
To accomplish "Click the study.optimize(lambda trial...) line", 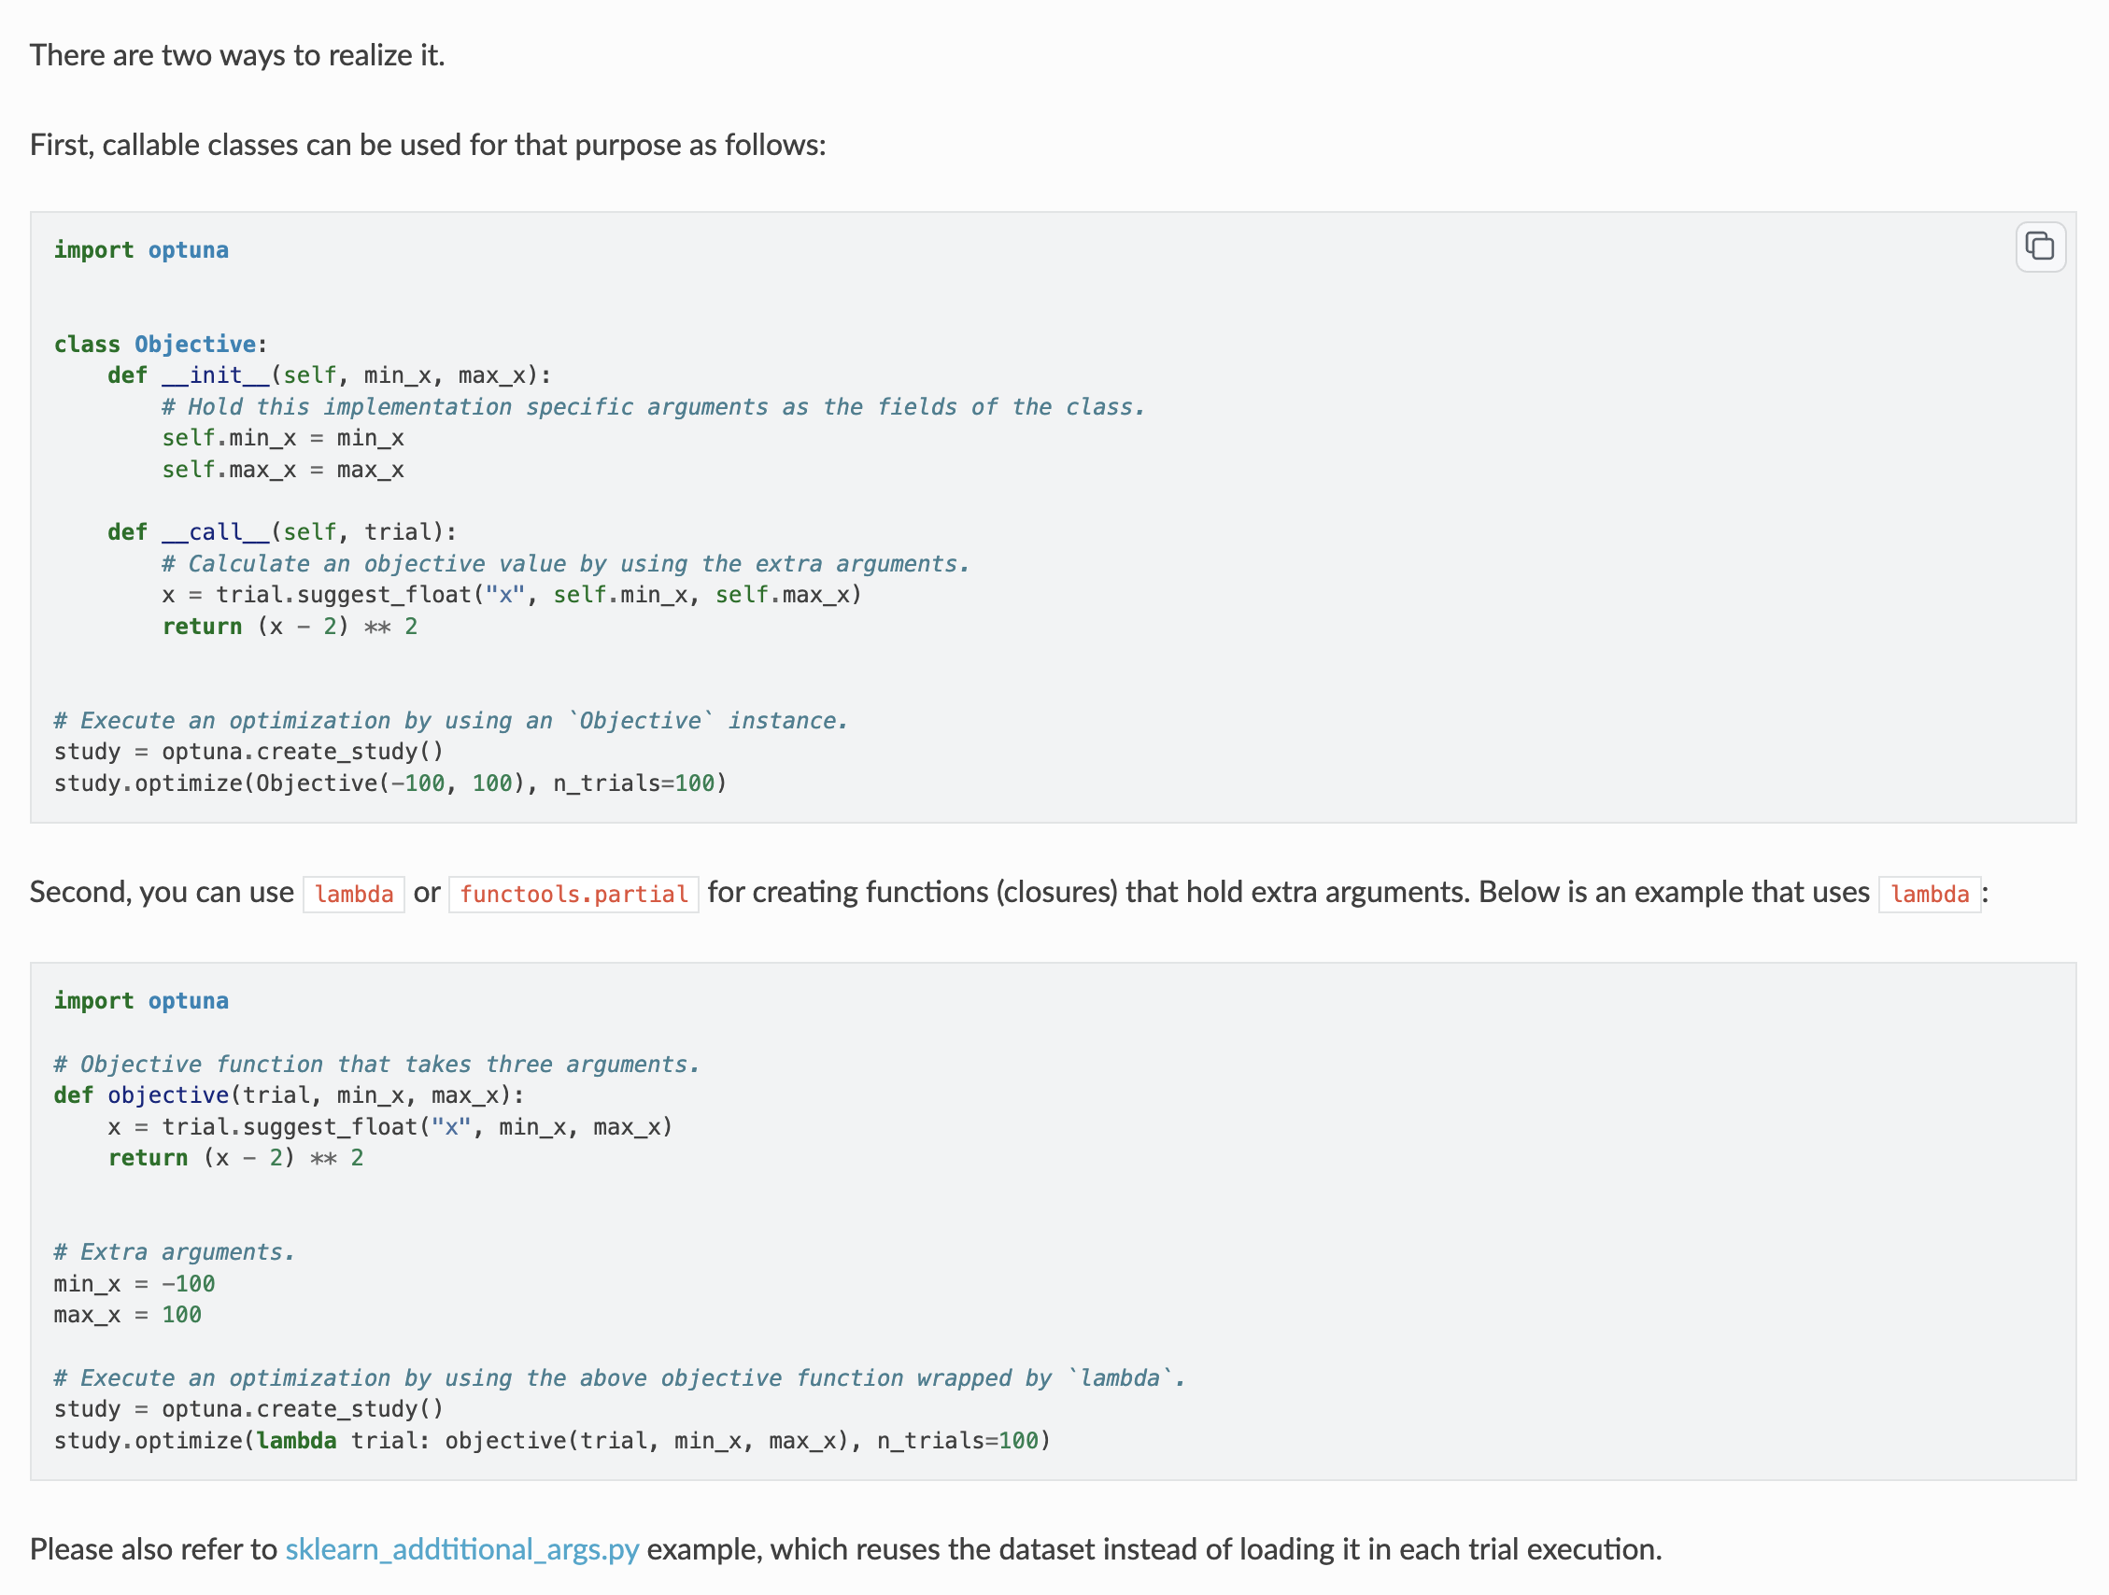I will click(x=551, y=1441).
